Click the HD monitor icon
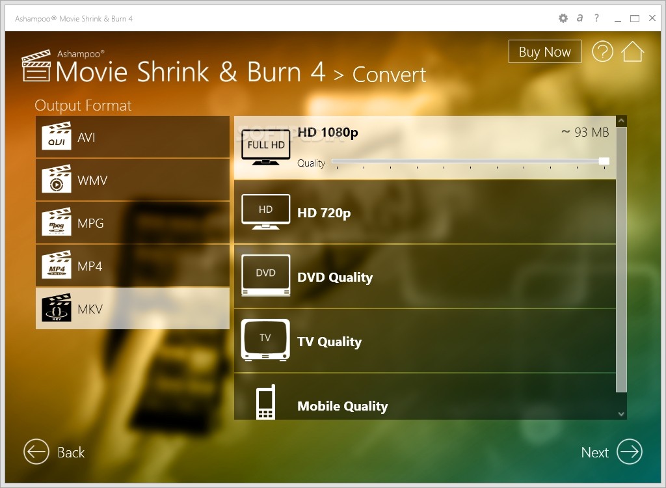The image size is (666, 488). coord(266,211)
